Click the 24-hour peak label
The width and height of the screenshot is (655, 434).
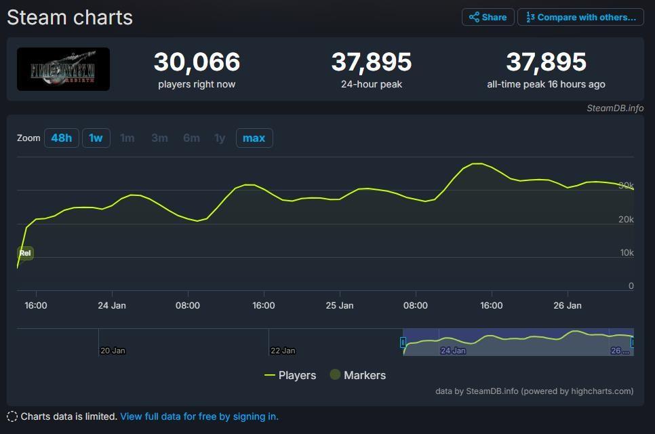pos(372,84)
